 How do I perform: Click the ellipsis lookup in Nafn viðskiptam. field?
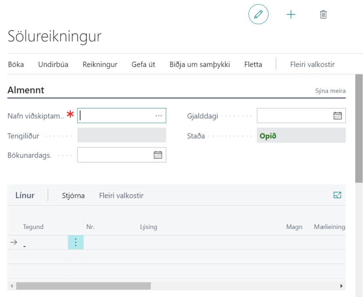pyautogui.click(x=159, y=116)
